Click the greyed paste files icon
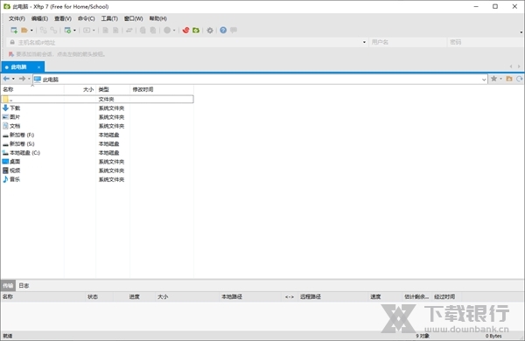The width and height of the screenshot is (525, 341). pyautogui.click(x=153, y=30)
